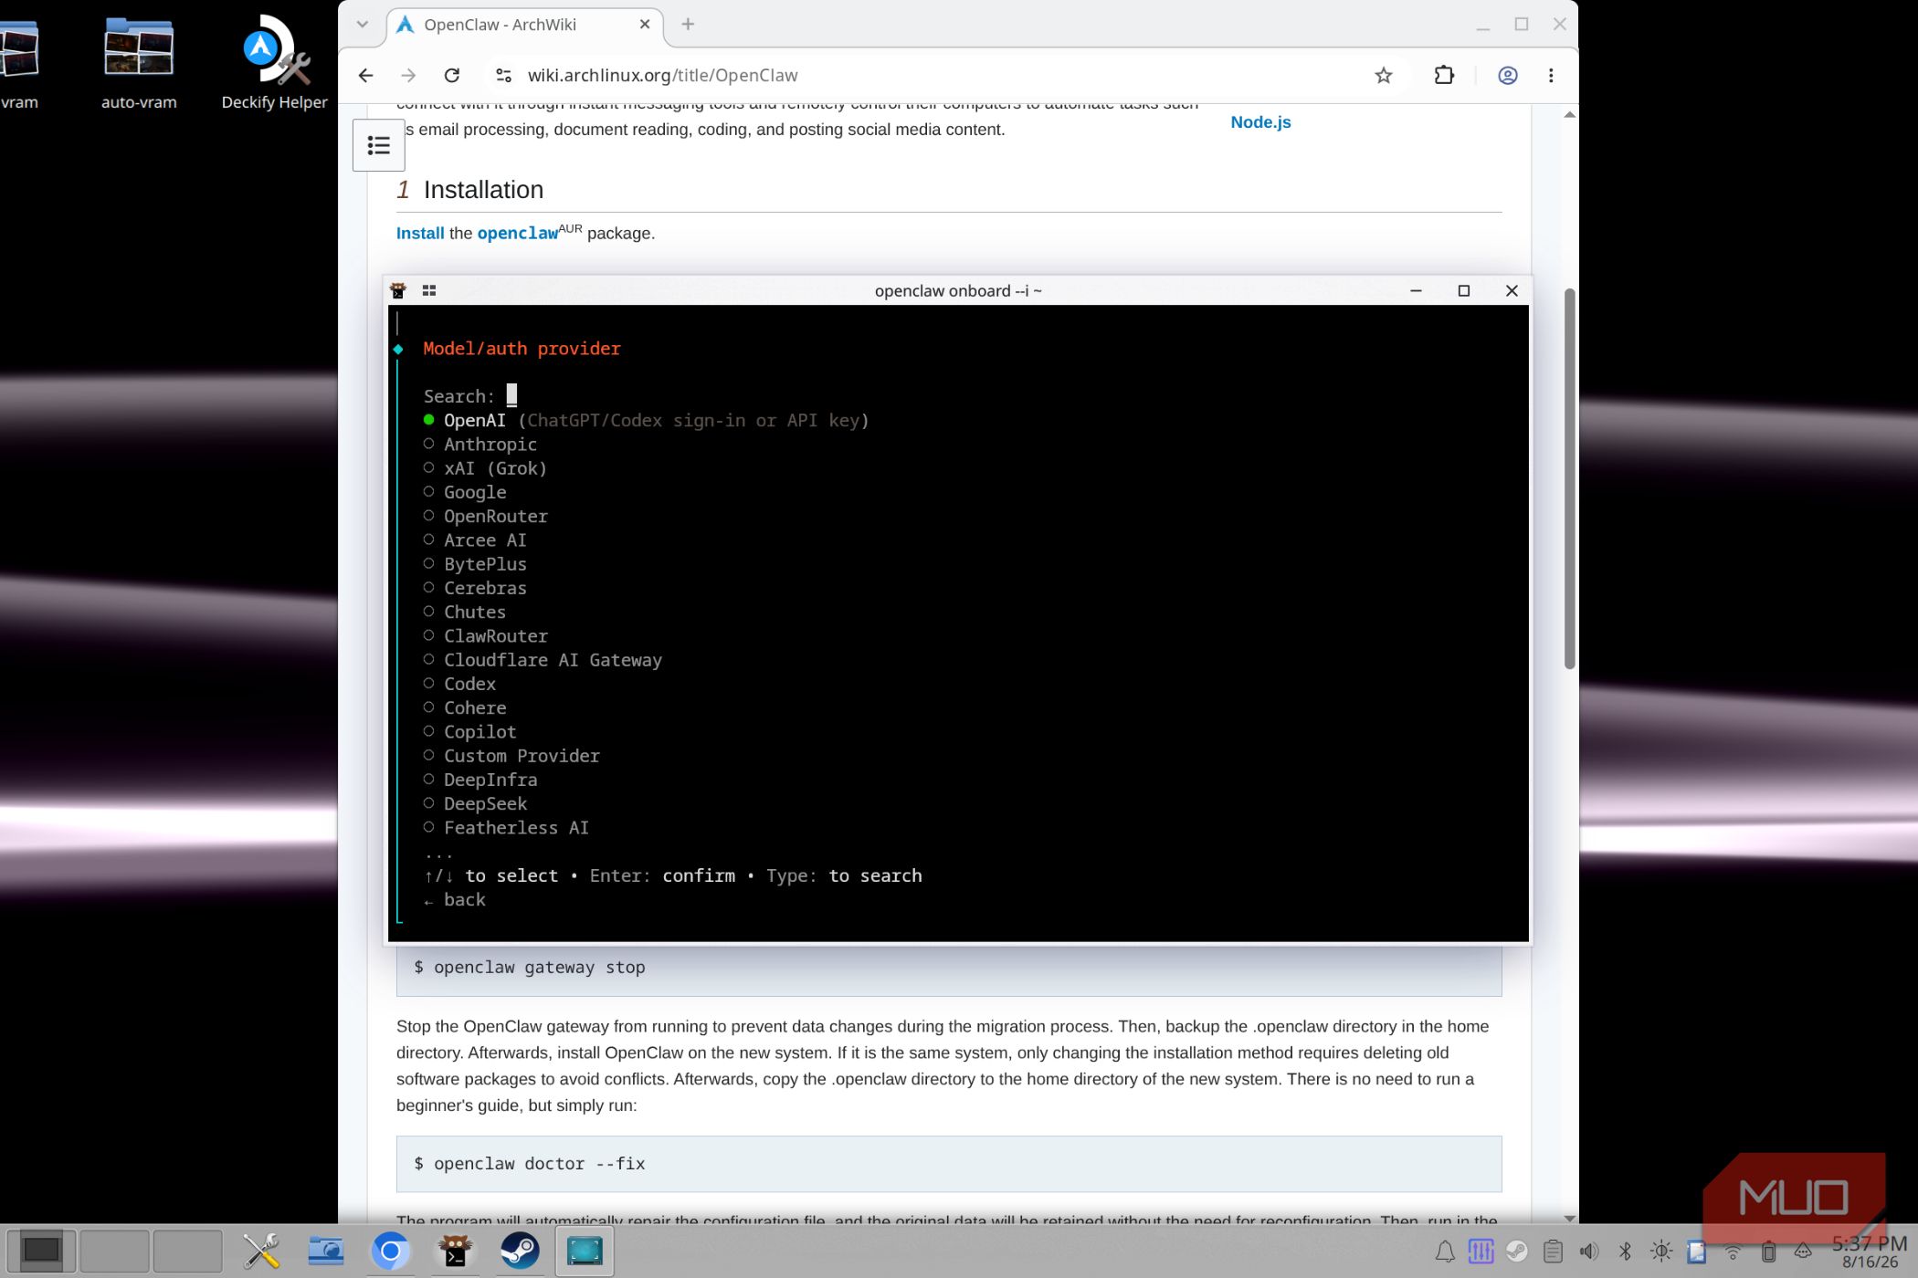Select the BytePlus provider option

[475, 564]
